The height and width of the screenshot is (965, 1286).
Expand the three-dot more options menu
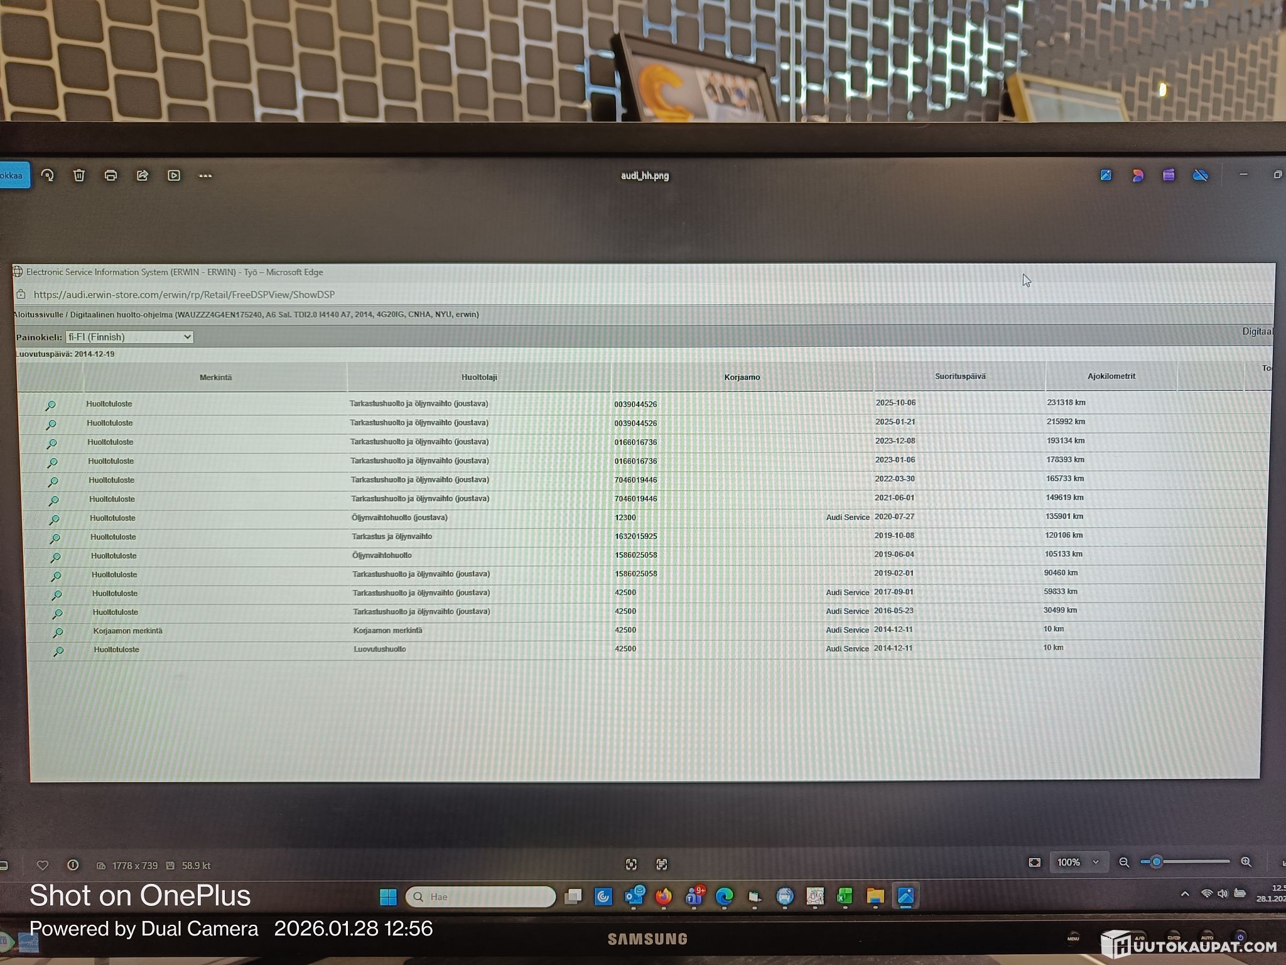pos(205,175)
